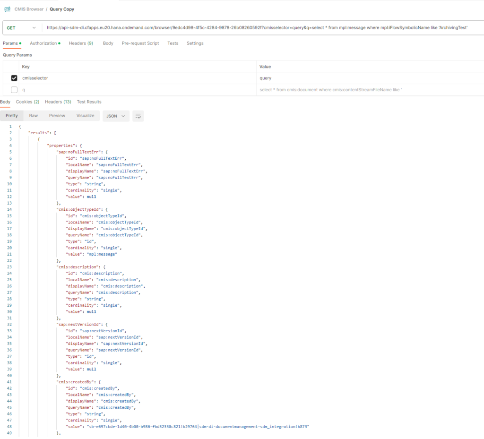This screenshot has width=484, height=439.
Task: Open the request Settings tab
Action: [195, 43]
